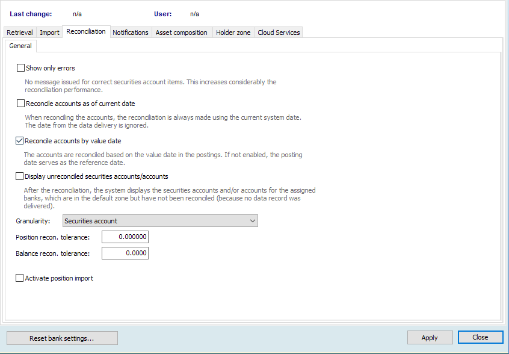Open the Cloud Services tab
The height and width of the screenshot is (354, 509).
279,33
